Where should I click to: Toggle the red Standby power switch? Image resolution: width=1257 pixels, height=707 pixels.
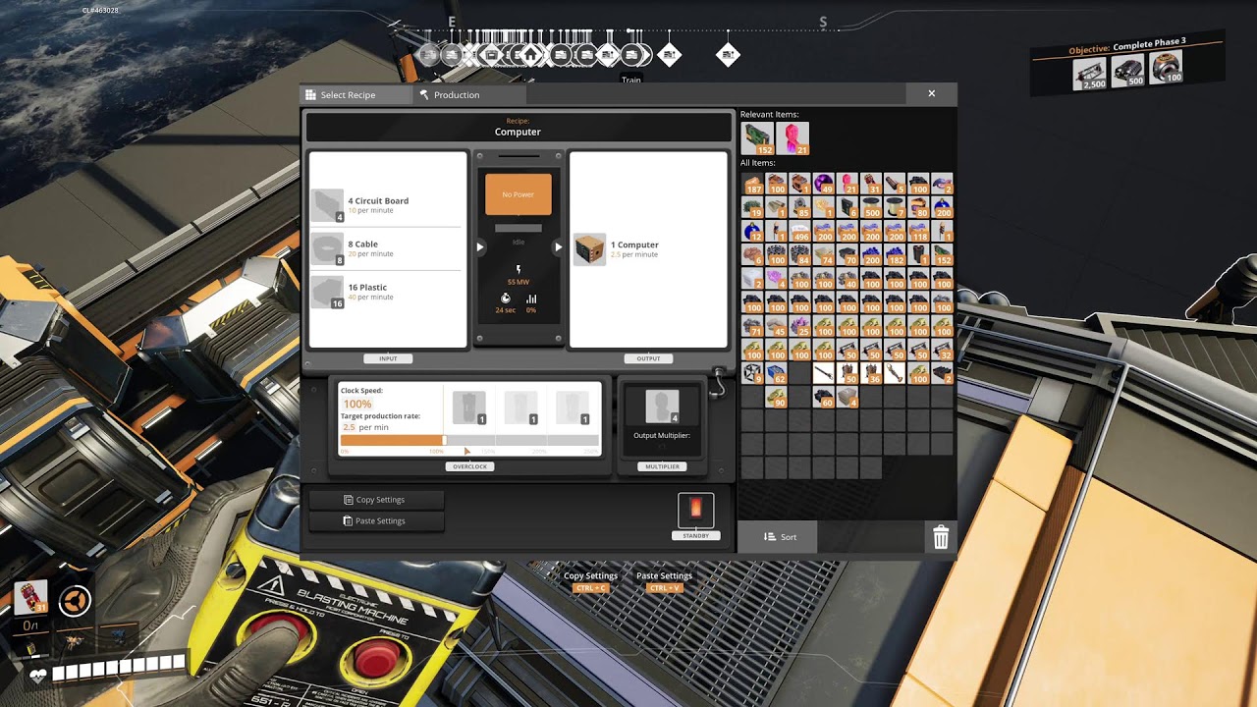(x=696, y=511)
